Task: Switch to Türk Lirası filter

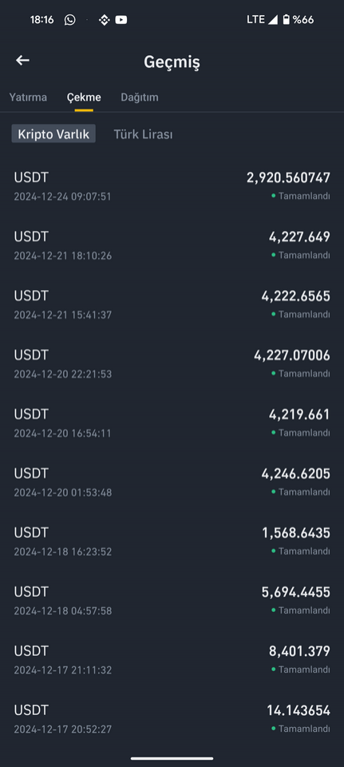Action: click(x=143, y=134)
